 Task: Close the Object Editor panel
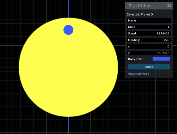169,6
